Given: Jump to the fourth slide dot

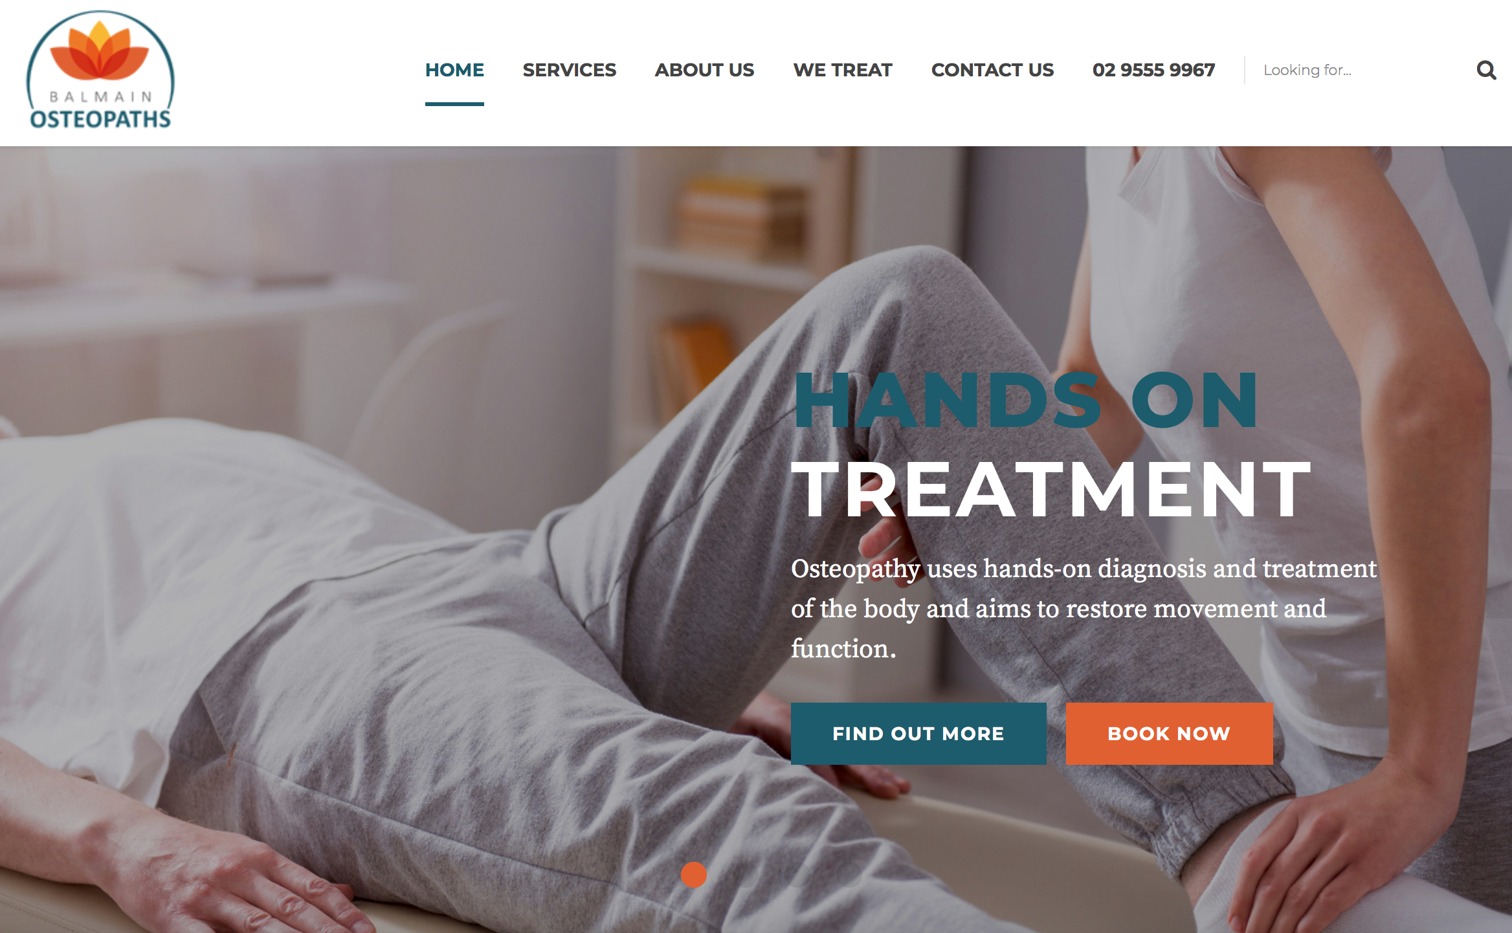Looking at the screenshot, I should pos(848,875).
